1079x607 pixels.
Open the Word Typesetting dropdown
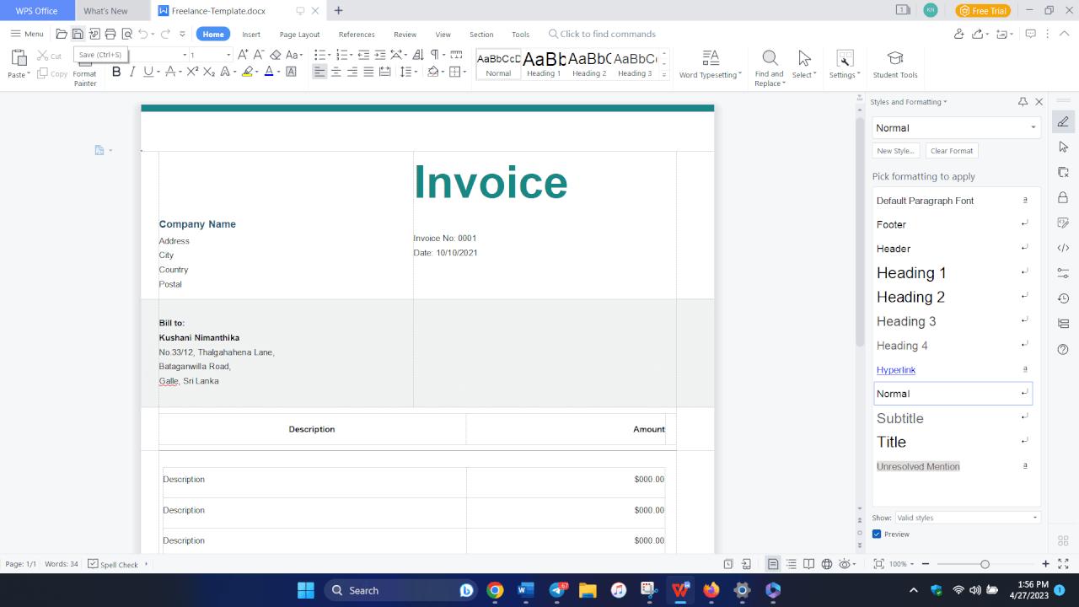point(711,63)
